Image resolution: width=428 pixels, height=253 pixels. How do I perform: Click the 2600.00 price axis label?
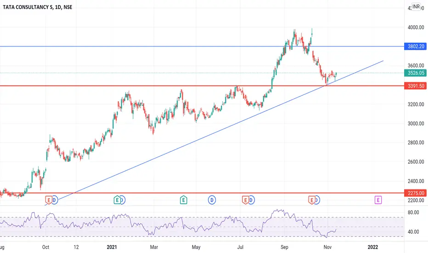coord(416,162)
